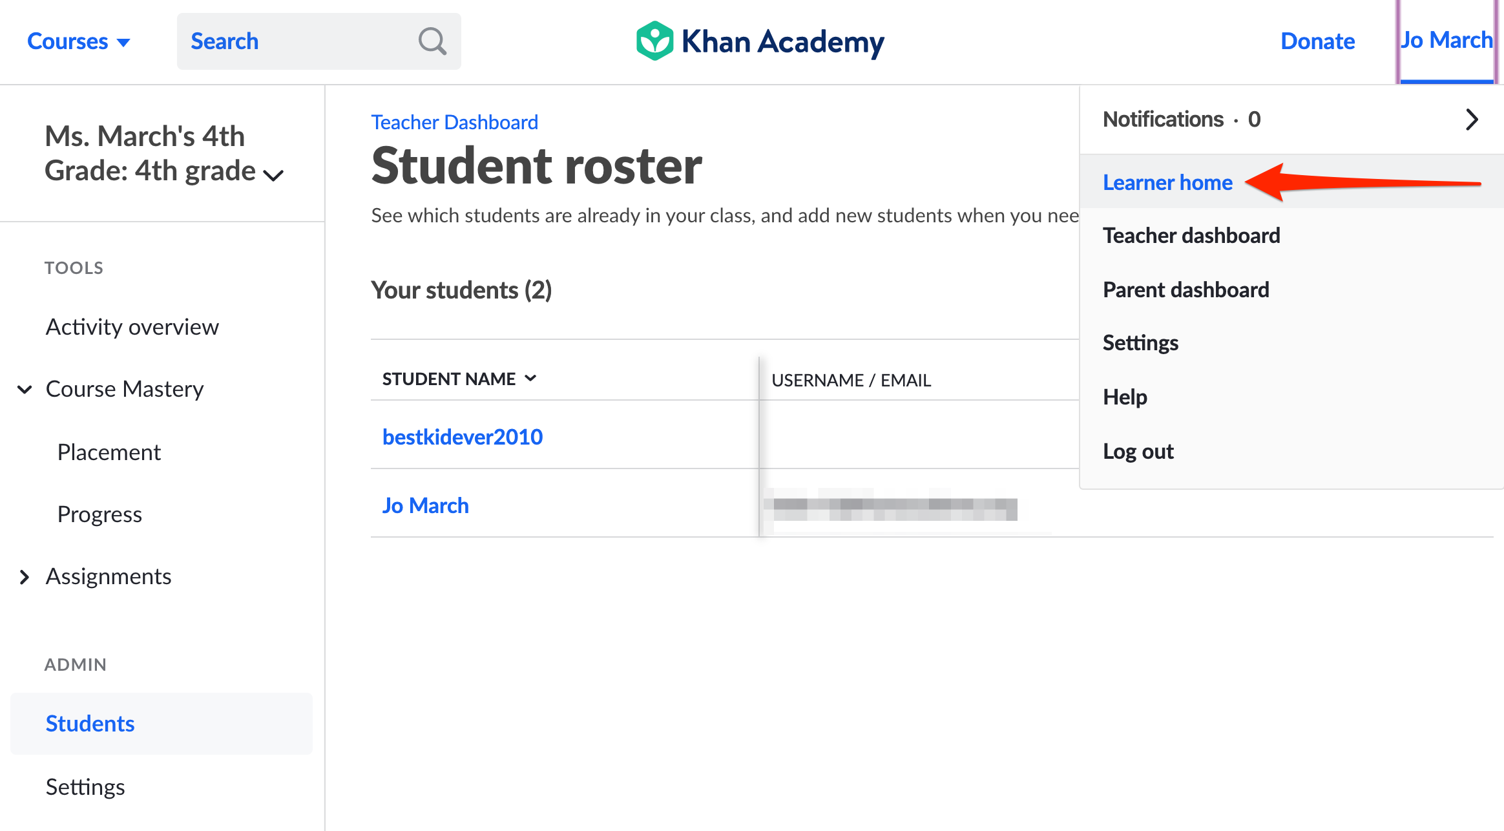
Task: Select Students under the Admin section
Action: click(90, 723)
